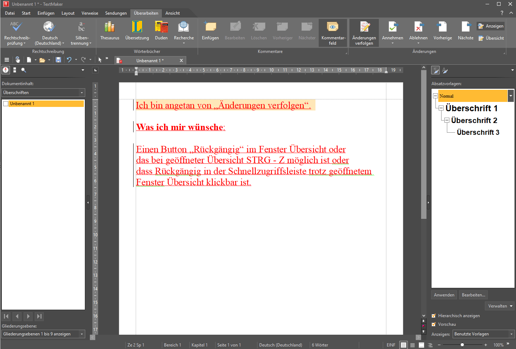Toggle Anzeigen changes display
516x349 pixels.
tap(491, 26)
